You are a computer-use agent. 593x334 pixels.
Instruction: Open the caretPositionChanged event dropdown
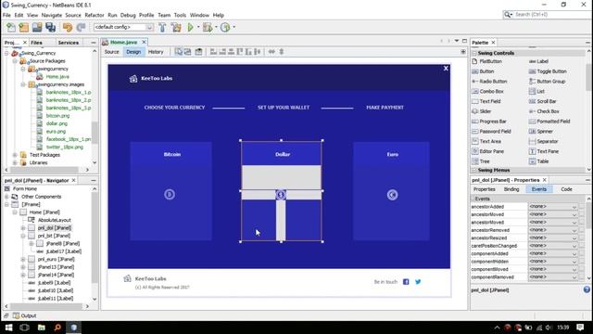pyautogui.click(x=574, y=246)
